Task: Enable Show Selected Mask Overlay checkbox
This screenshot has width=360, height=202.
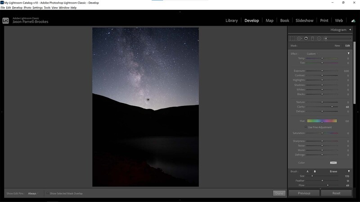Action: 48,193
